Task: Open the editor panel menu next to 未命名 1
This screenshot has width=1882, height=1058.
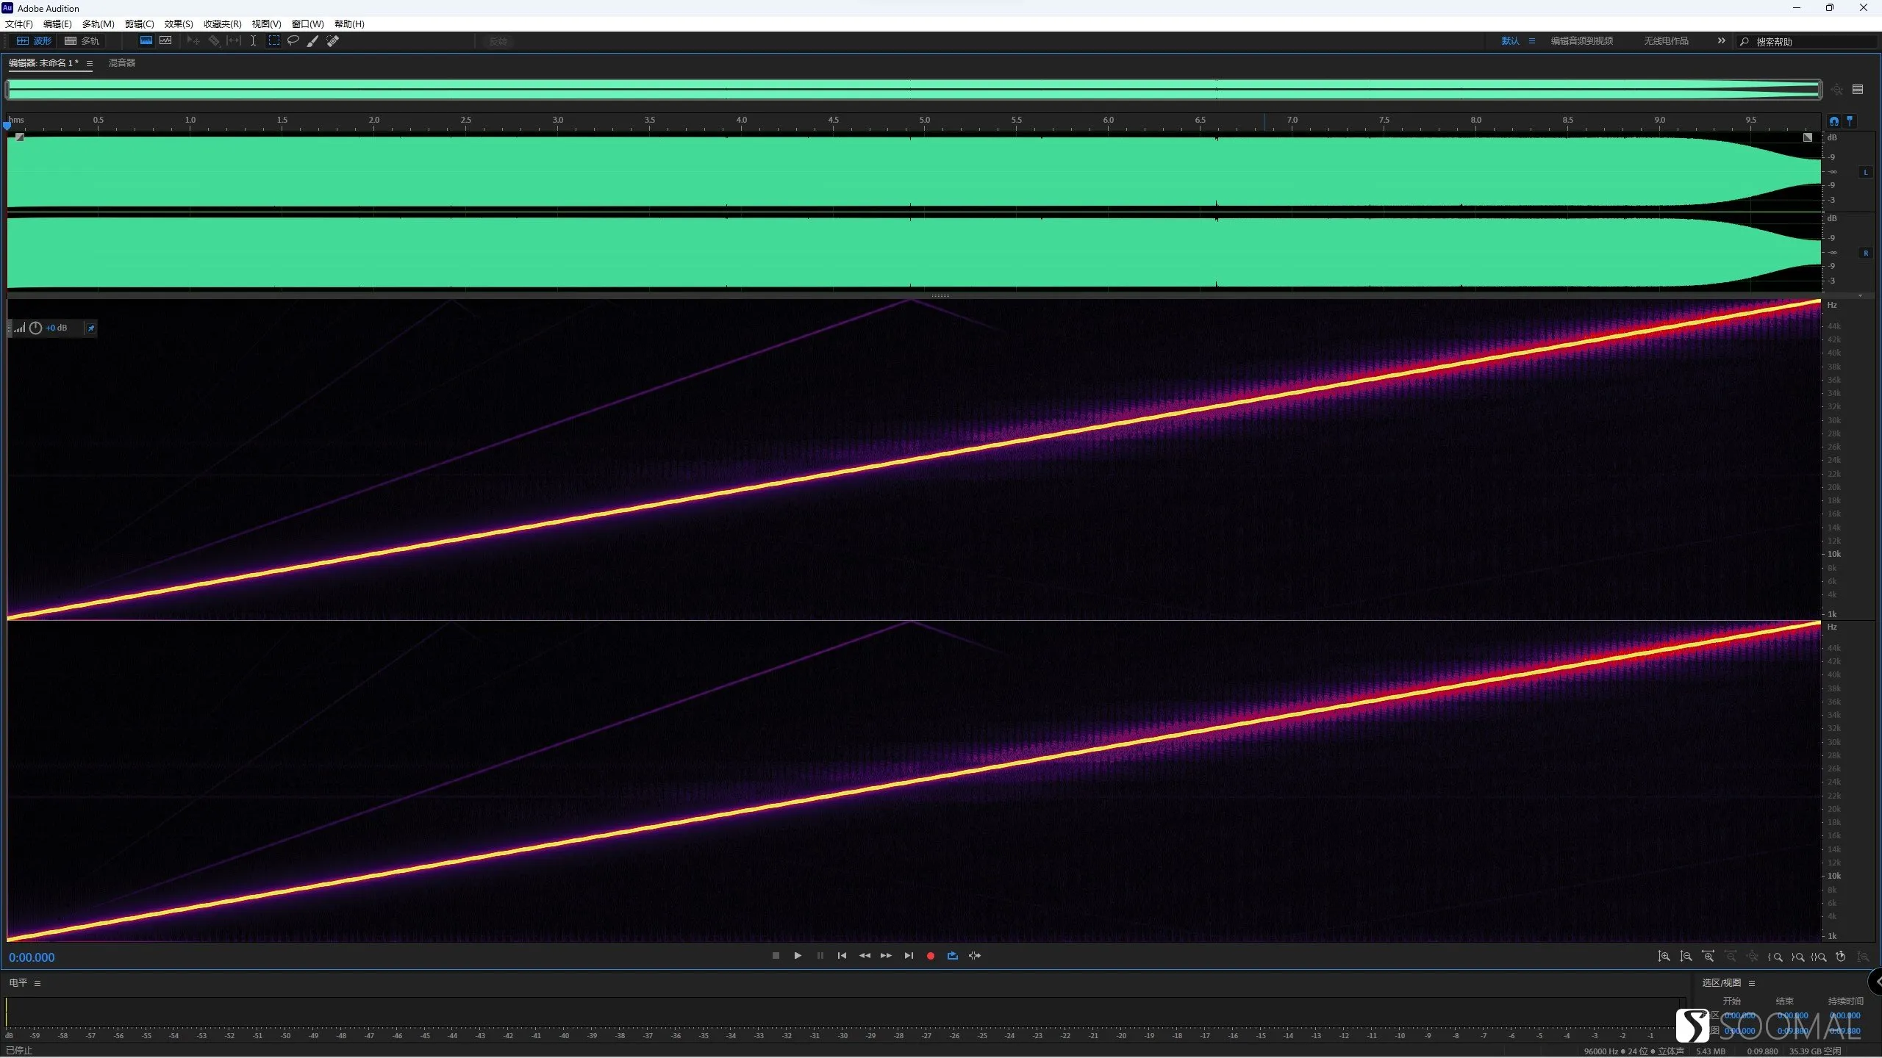Action: pos(89,64)
